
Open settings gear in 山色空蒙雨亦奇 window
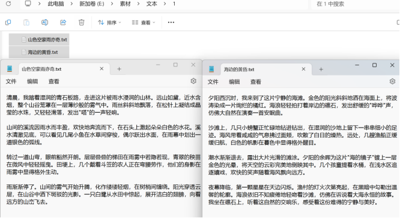coord(193,81)
